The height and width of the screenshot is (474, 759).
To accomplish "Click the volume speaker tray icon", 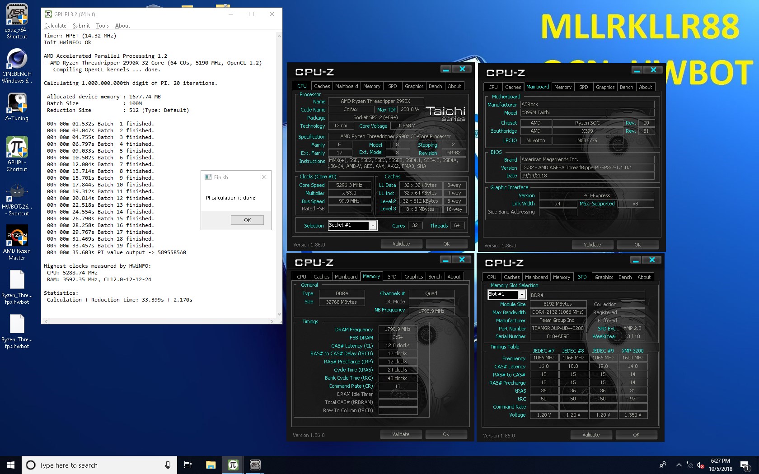I will coord(700,465).
